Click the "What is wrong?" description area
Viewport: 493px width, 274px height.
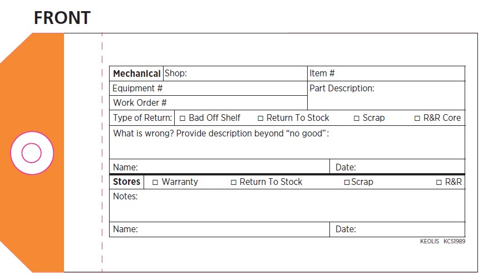click(x=287, y=146)
